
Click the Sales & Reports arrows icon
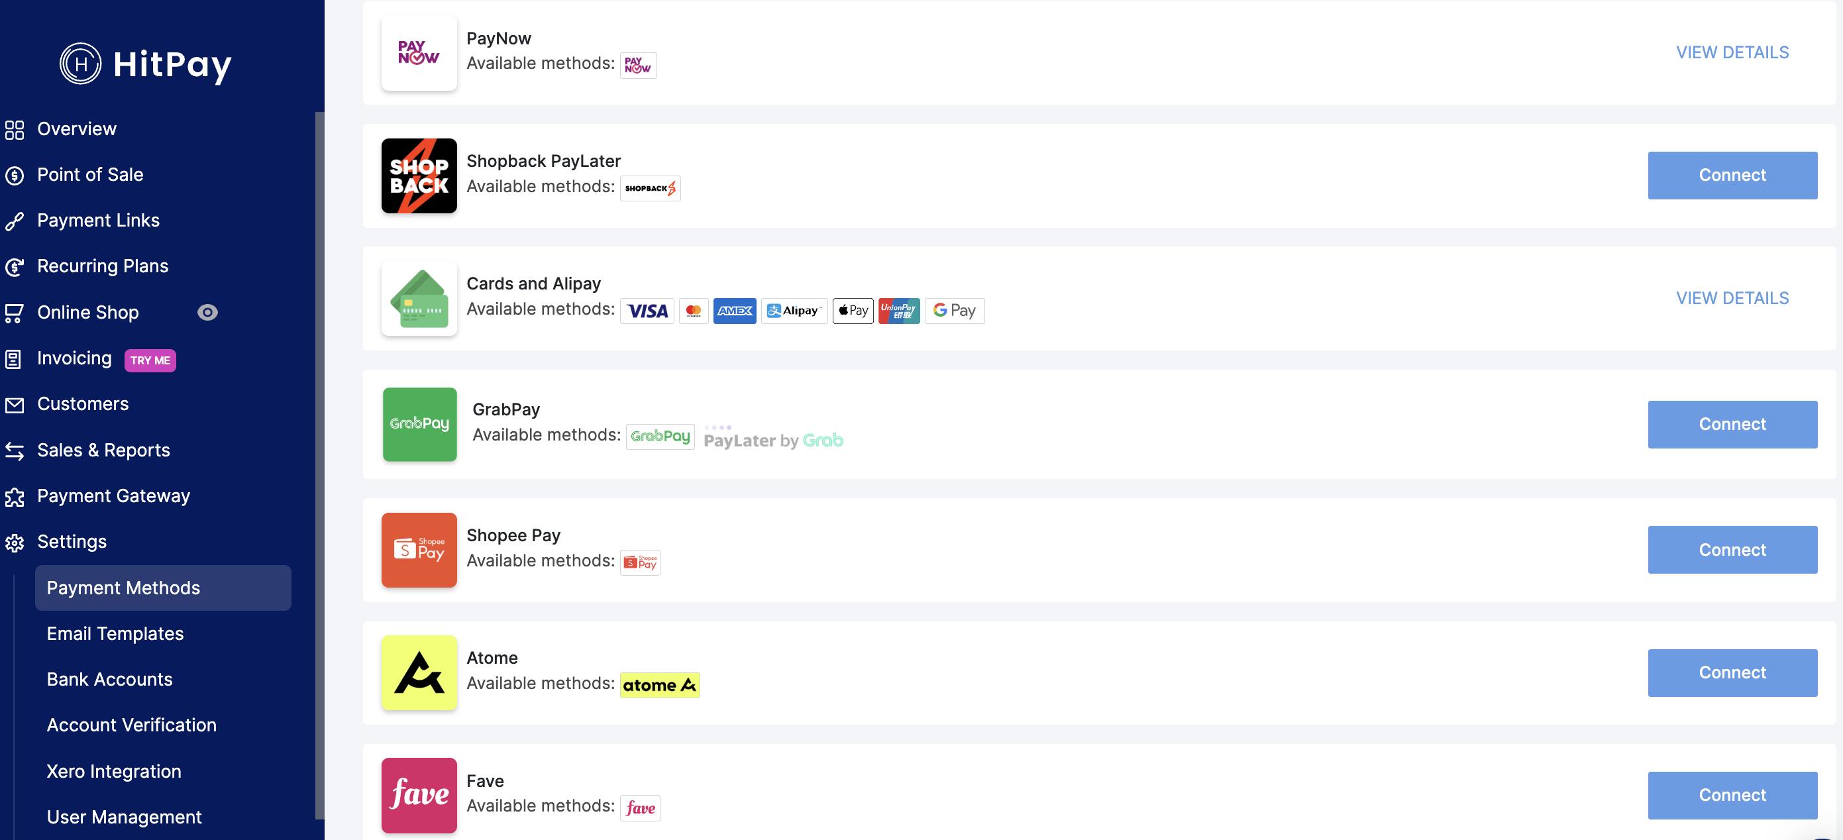pos(15,450)
